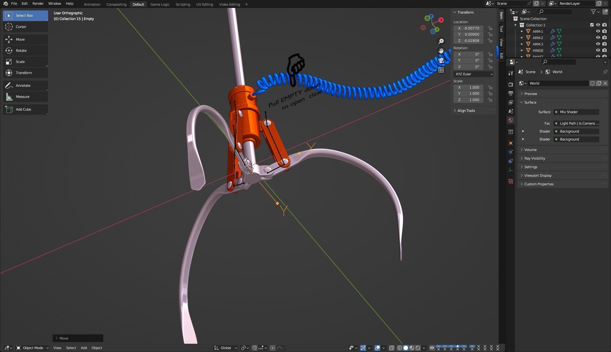Collapse the Surface panel
This screenshot has width=611, height=352.
point(563,102)
